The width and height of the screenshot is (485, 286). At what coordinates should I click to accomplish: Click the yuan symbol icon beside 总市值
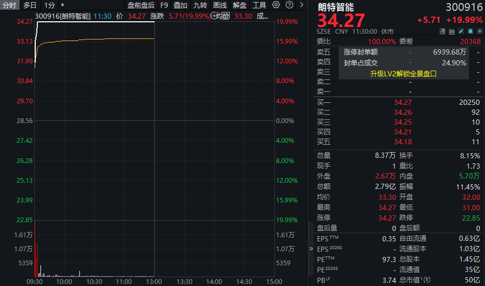427,280
